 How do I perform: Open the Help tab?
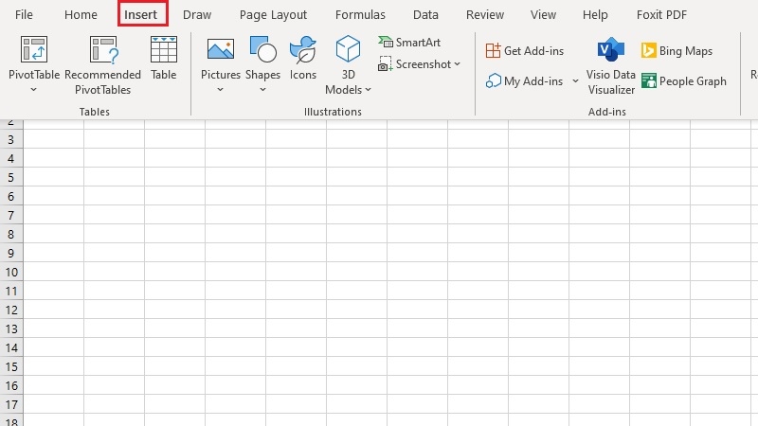click(595, 14)
